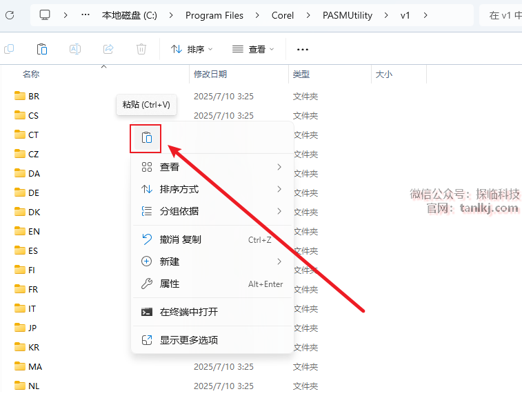Click the This PC monitor icon
Viewport: 522px width, 396px height.
pos(45,15)
